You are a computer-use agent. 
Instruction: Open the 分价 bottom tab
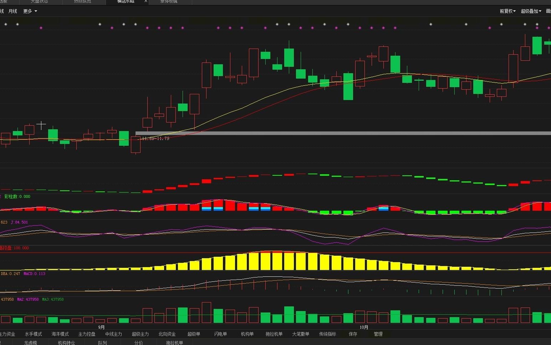[139, 342]
